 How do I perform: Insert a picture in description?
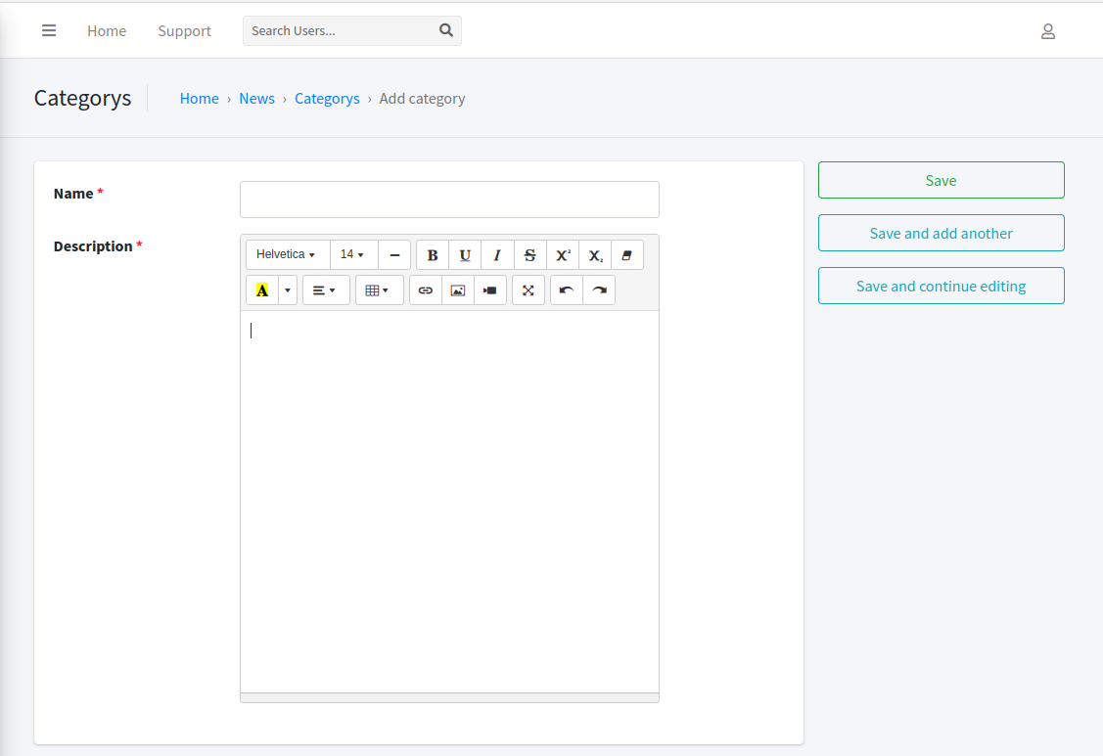click(x=458, y=290)
